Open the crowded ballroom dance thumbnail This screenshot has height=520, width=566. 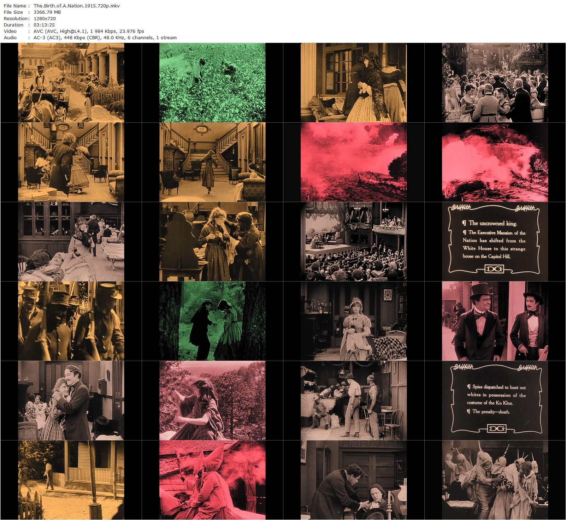click(x=495, y=83)
